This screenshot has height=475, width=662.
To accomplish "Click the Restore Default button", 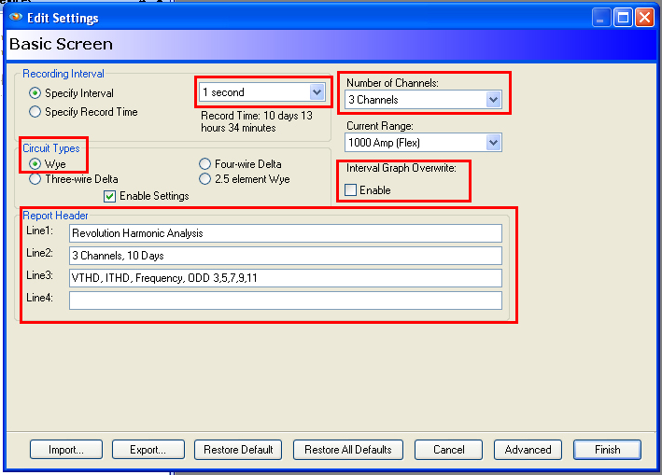I will pyautogui.click(x=238, y=450).
